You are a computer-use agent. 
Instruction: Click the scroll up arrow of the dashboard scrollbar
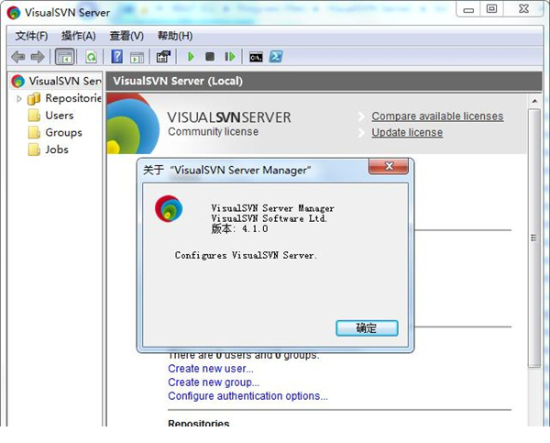[534, 102]
